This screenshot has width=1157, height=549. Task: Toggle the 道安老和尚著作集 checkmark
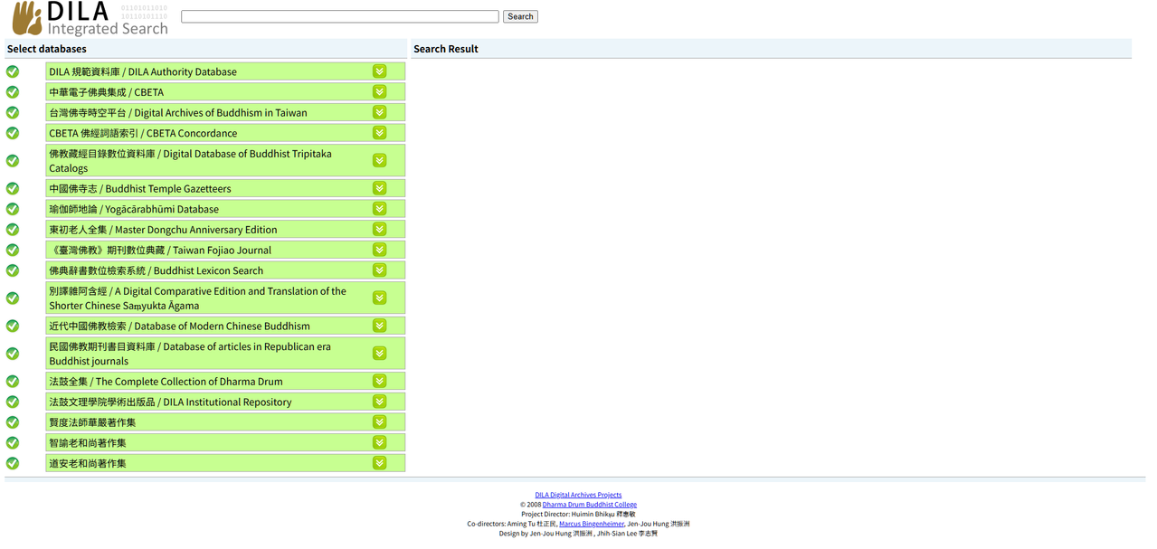point(13,463)
